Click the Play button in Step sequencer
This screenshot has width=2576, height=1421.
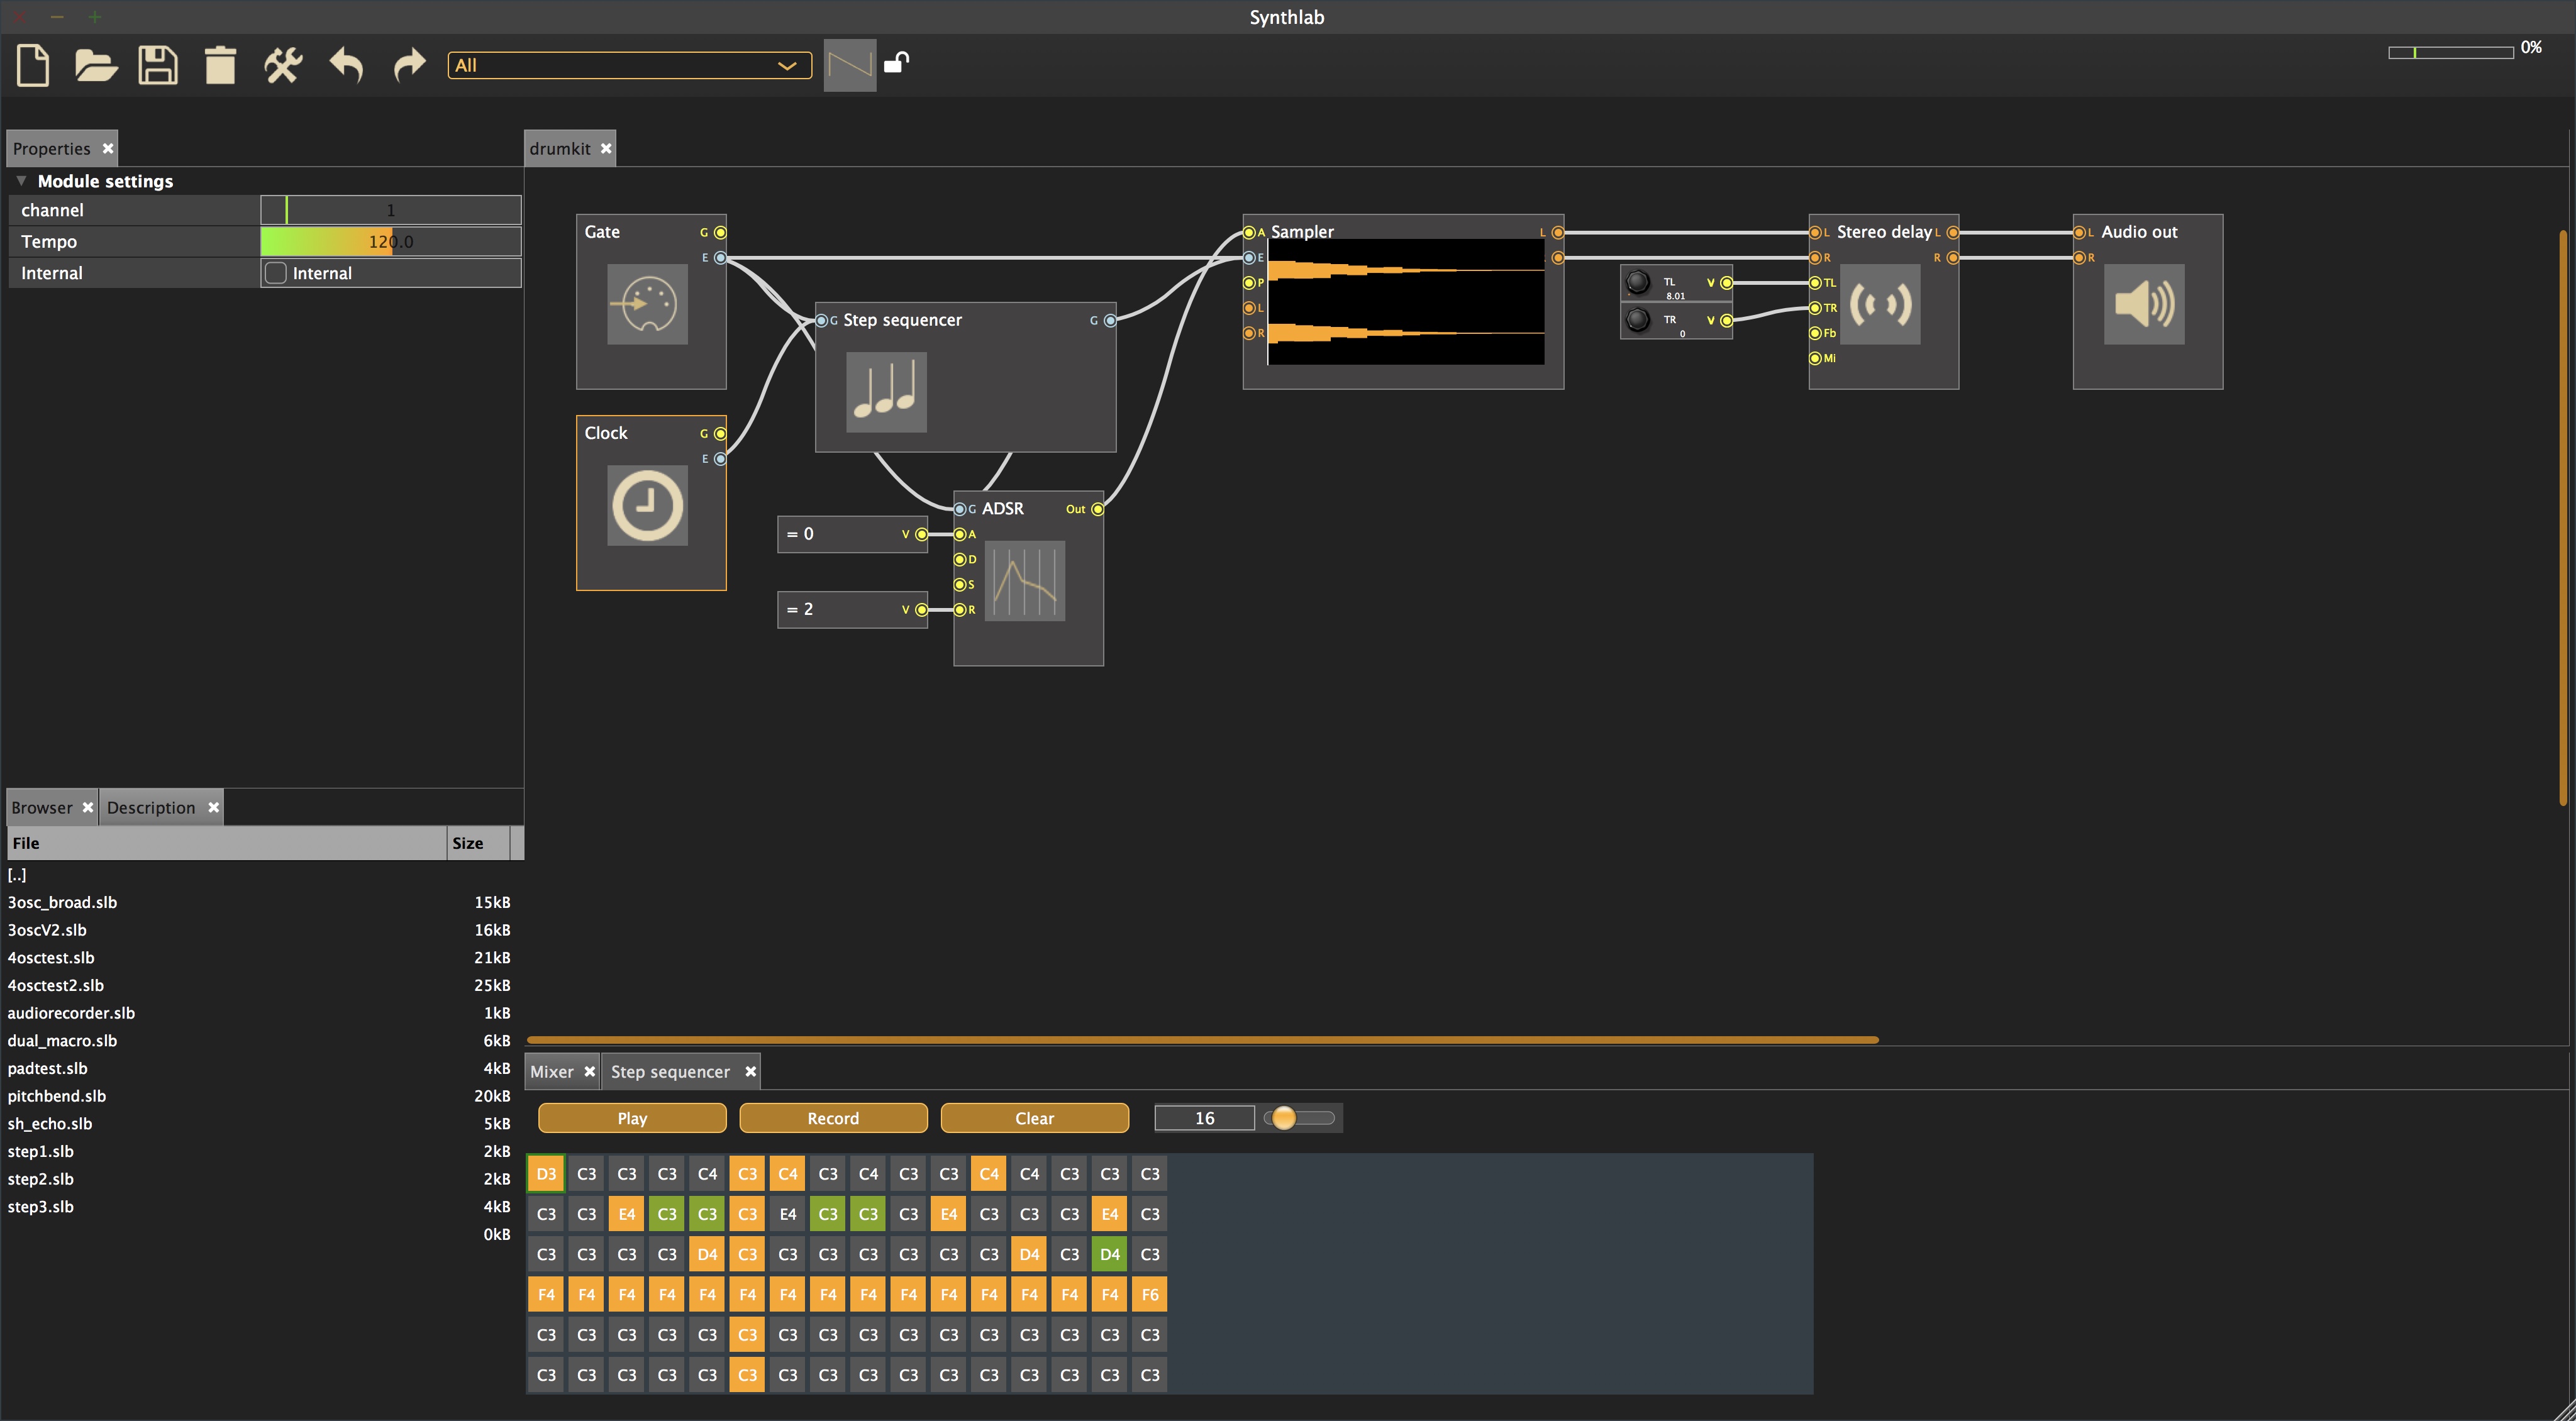coord(632,1117)
